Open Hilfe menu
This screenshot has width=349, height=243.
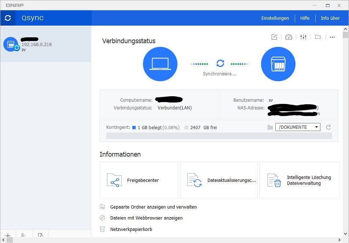pos(305,18)
